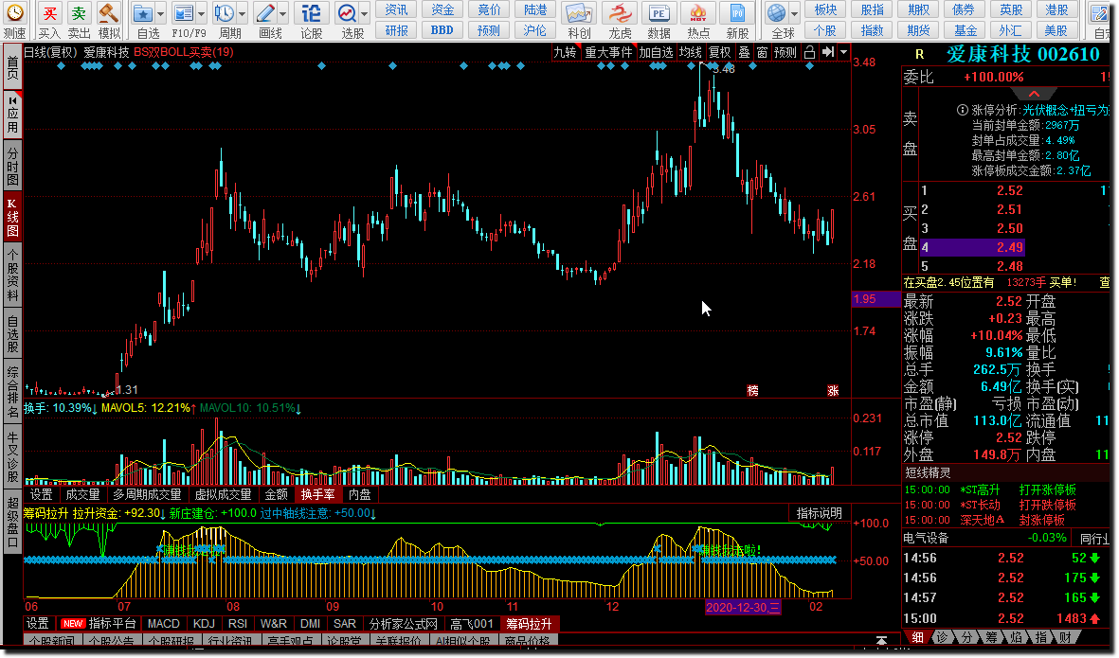
Task: Expand the 全球 dropdown arrow
Action: tap(794, 13)
